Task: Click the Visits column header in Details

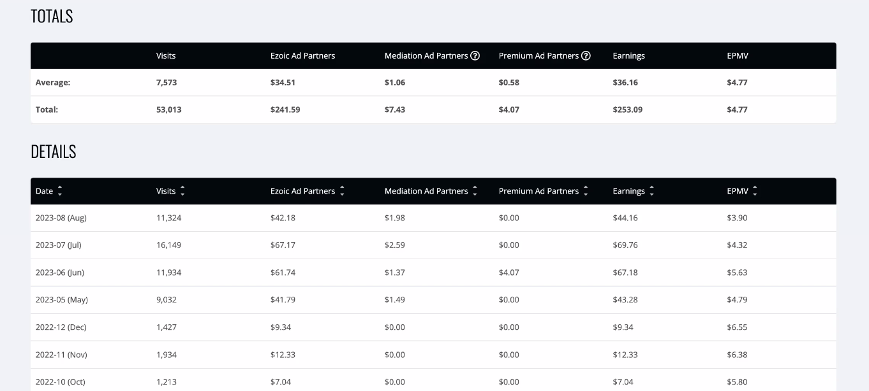Action: [166, 191]
